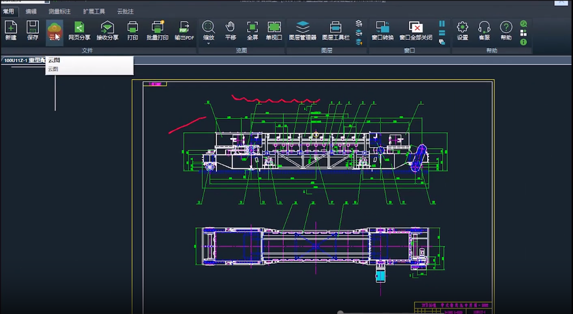Expand the 缩放 zoom dropdown arrow
The width and height of the screenshot is (573, 314).
coord(209,44)
